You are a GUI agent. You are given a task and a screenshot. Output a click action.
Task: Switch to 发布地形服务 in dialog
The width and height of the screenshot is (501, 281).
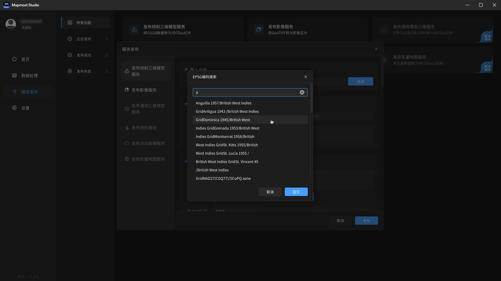coord(146,128)
